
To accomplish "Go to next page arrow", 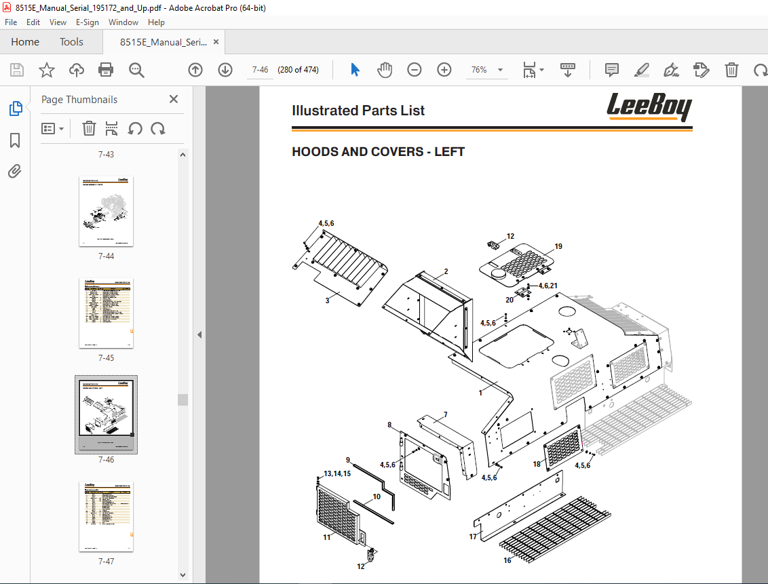I will coord(225,70).
